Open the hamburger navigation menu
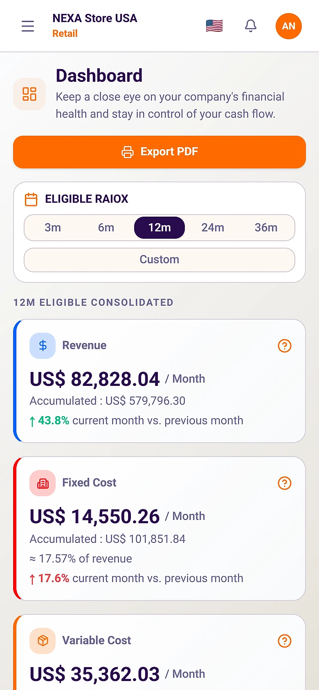The height and width of the screenshot is (690, 319). pos(28,26)
